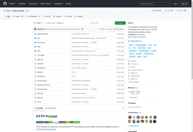The width and height of the screenshot is (193, 132).
Task: Expand the Resources menu
Action: pos(34,4)
